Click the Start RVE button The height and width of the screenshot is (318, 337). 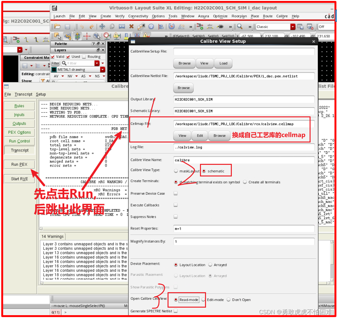(19, 179)
